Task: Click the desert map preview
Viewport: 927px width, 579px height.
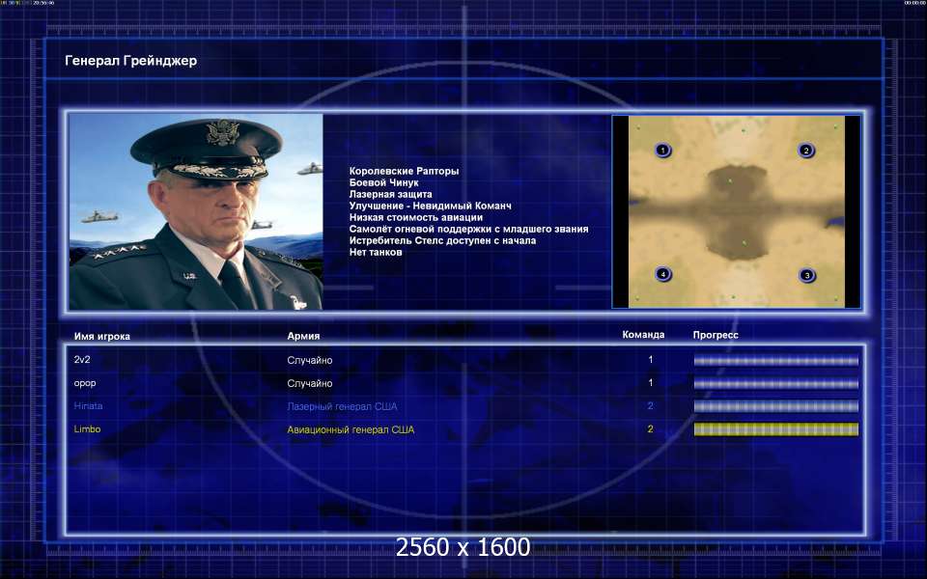Action: [736, 211]
